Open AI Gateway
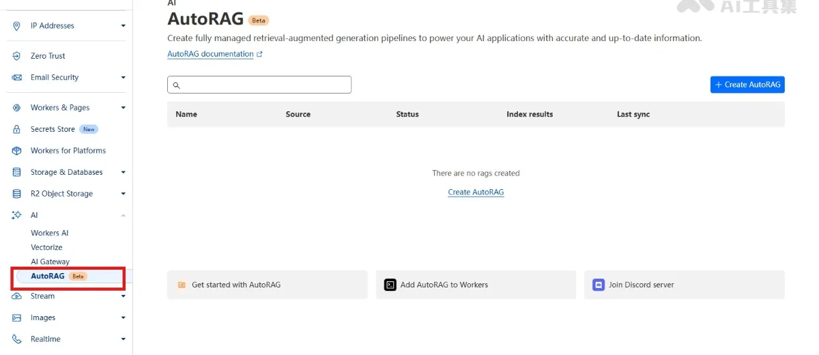 pos(50,262)
